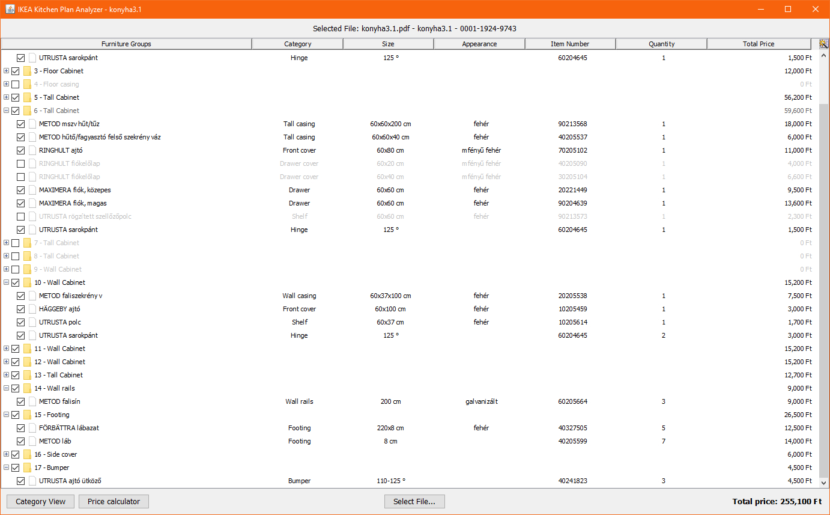Expand the 12 - Wall Cabinet group
This screenshot has height=515, width=830.
(6, 362)
